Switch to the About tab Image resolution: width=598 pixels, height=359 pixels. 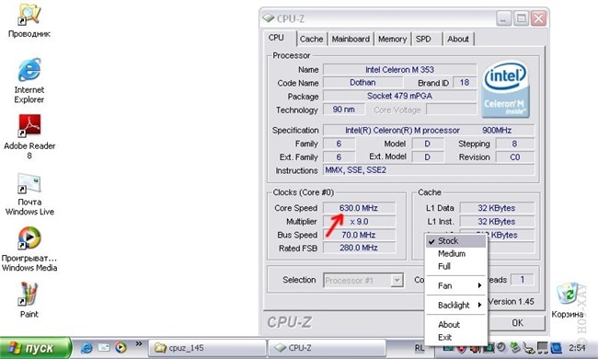(458, 39)
